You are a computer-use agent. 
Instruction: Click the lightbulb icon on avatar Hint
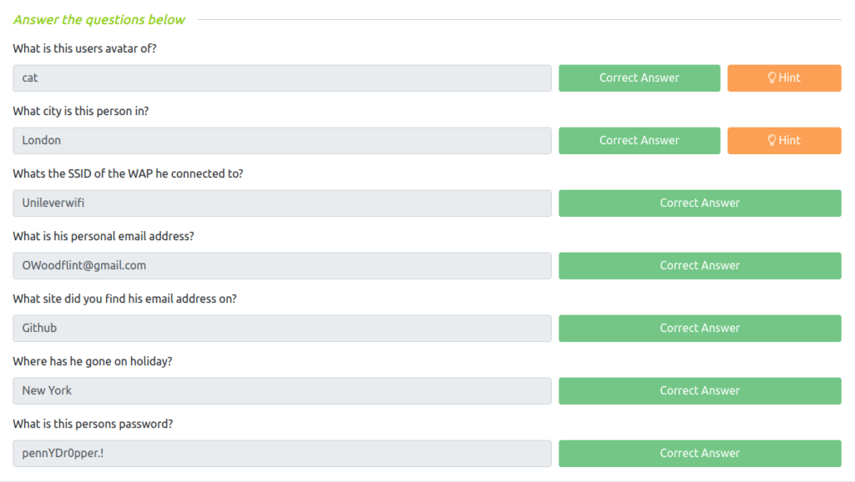[772, 78]
